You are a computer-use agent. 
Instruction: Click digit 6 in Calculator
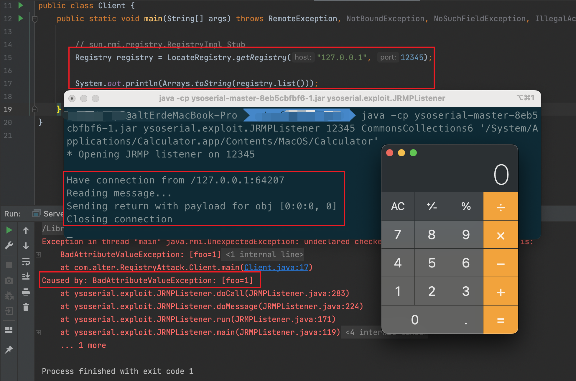pos(466,263)
